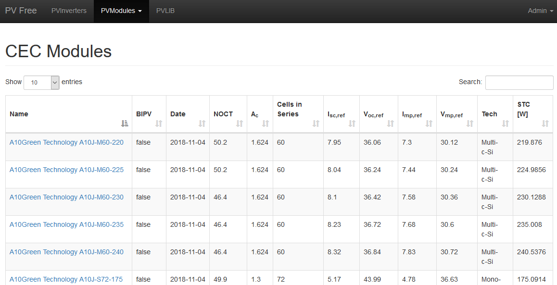The height and width of the screenshot is (285, 557).
Task: Select Voc,ref value 43.99
Action: pyautogui.click(x=372, y=279)
